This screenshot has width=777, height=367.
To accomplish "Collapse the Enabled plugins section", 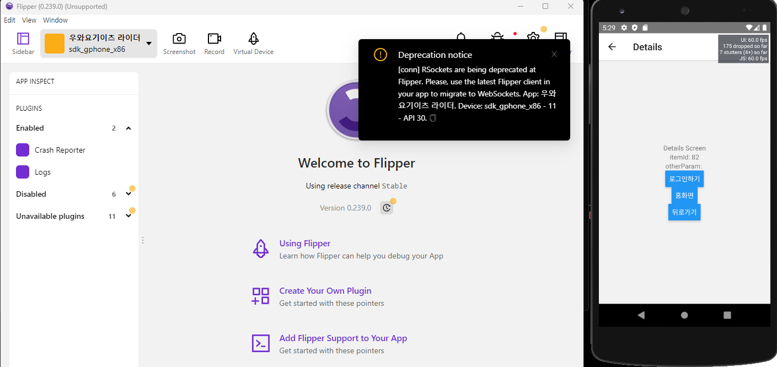I will pyautogui.click(x=128, y=128).
